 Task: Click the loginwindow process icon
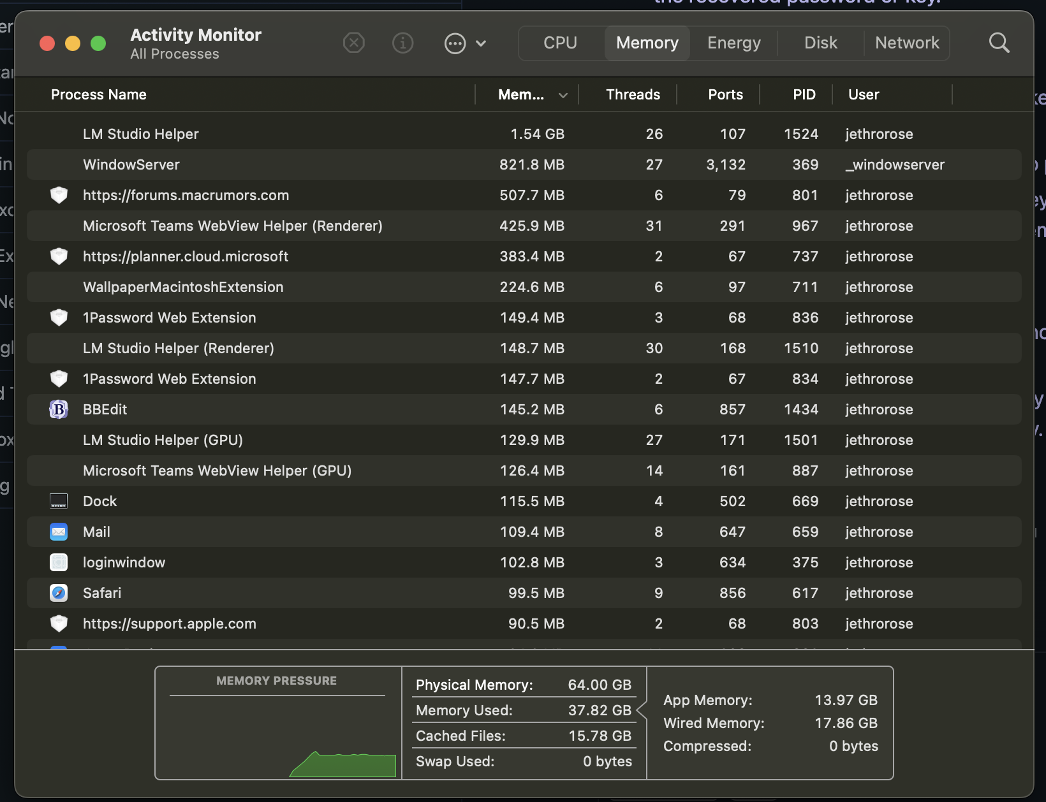tap(59, 562)
